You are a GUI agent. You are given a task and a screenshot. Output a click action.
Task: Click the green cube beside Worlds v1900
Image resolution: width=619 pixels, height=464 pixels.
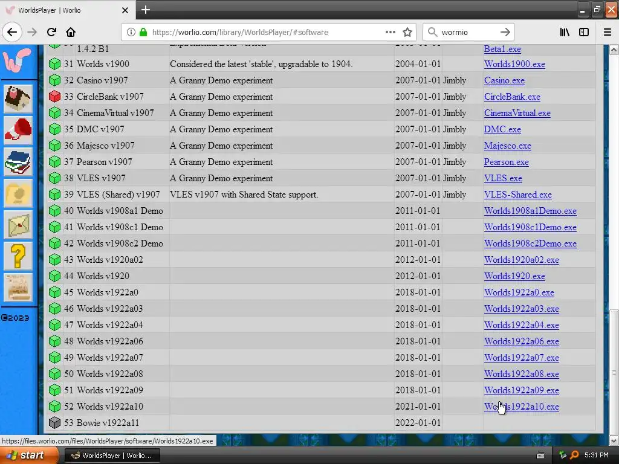pos(54,63)
